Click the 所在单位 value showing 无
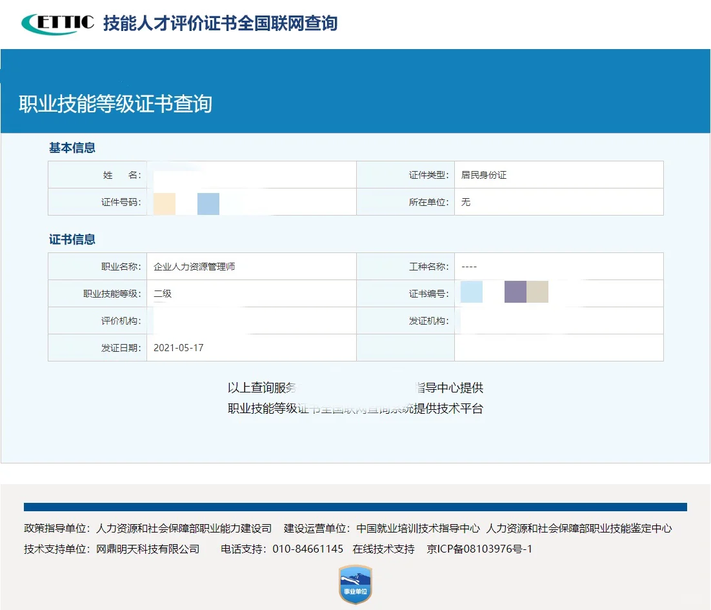711x610 pixels. 466,201
